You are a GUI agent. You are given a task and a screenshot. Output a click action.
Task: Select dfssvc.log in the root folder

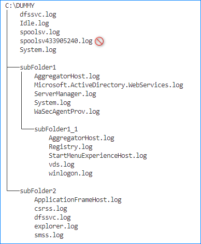(38, 15)
